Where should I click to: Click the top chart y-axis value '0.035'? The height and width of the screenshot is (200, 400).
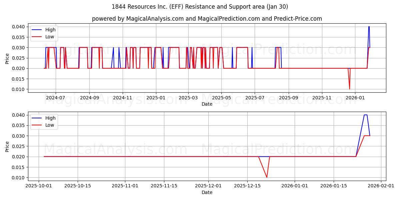[x=19, y=37]
